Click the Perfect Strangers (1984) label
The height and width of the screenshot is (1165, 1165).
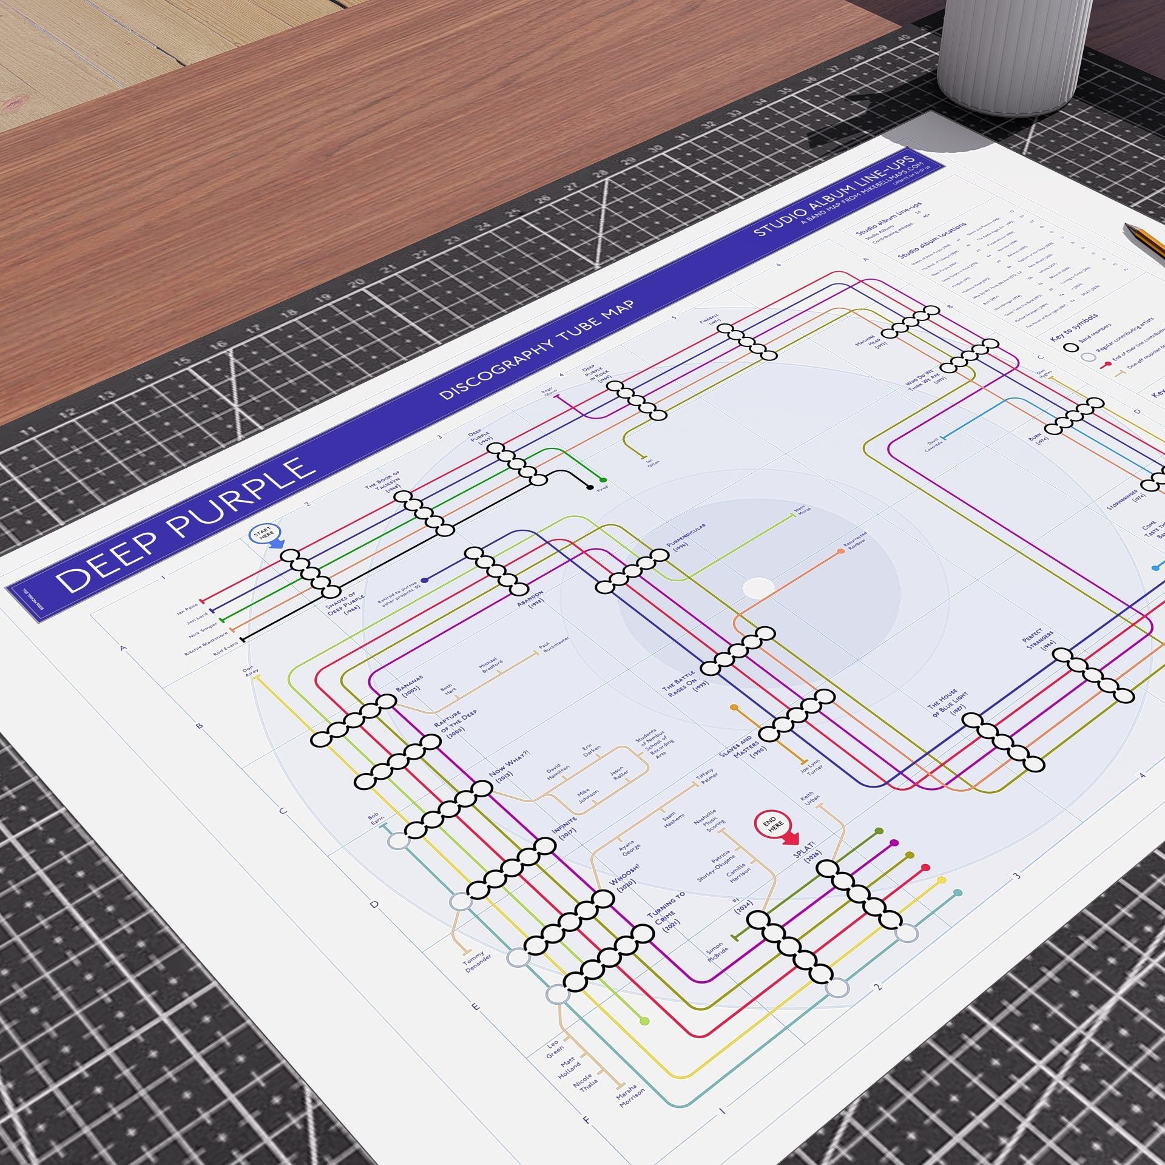tap(1039, 640)
